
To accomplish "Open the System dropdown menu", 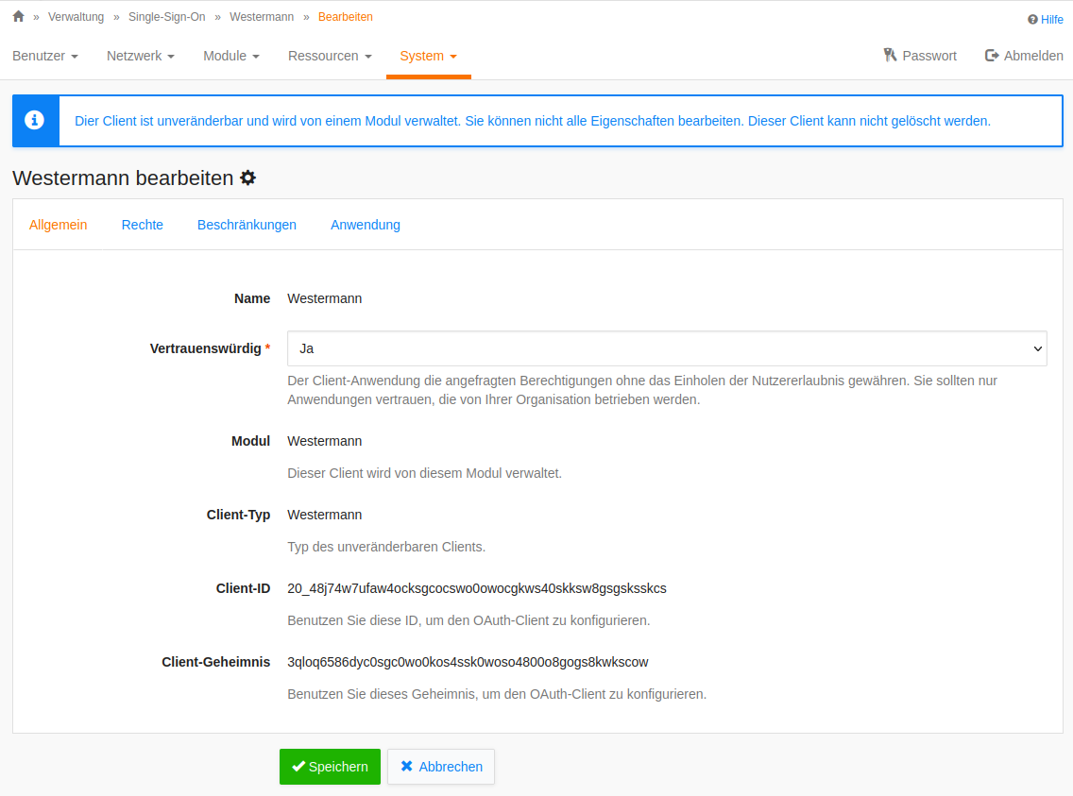I will (x=429, y=56).
